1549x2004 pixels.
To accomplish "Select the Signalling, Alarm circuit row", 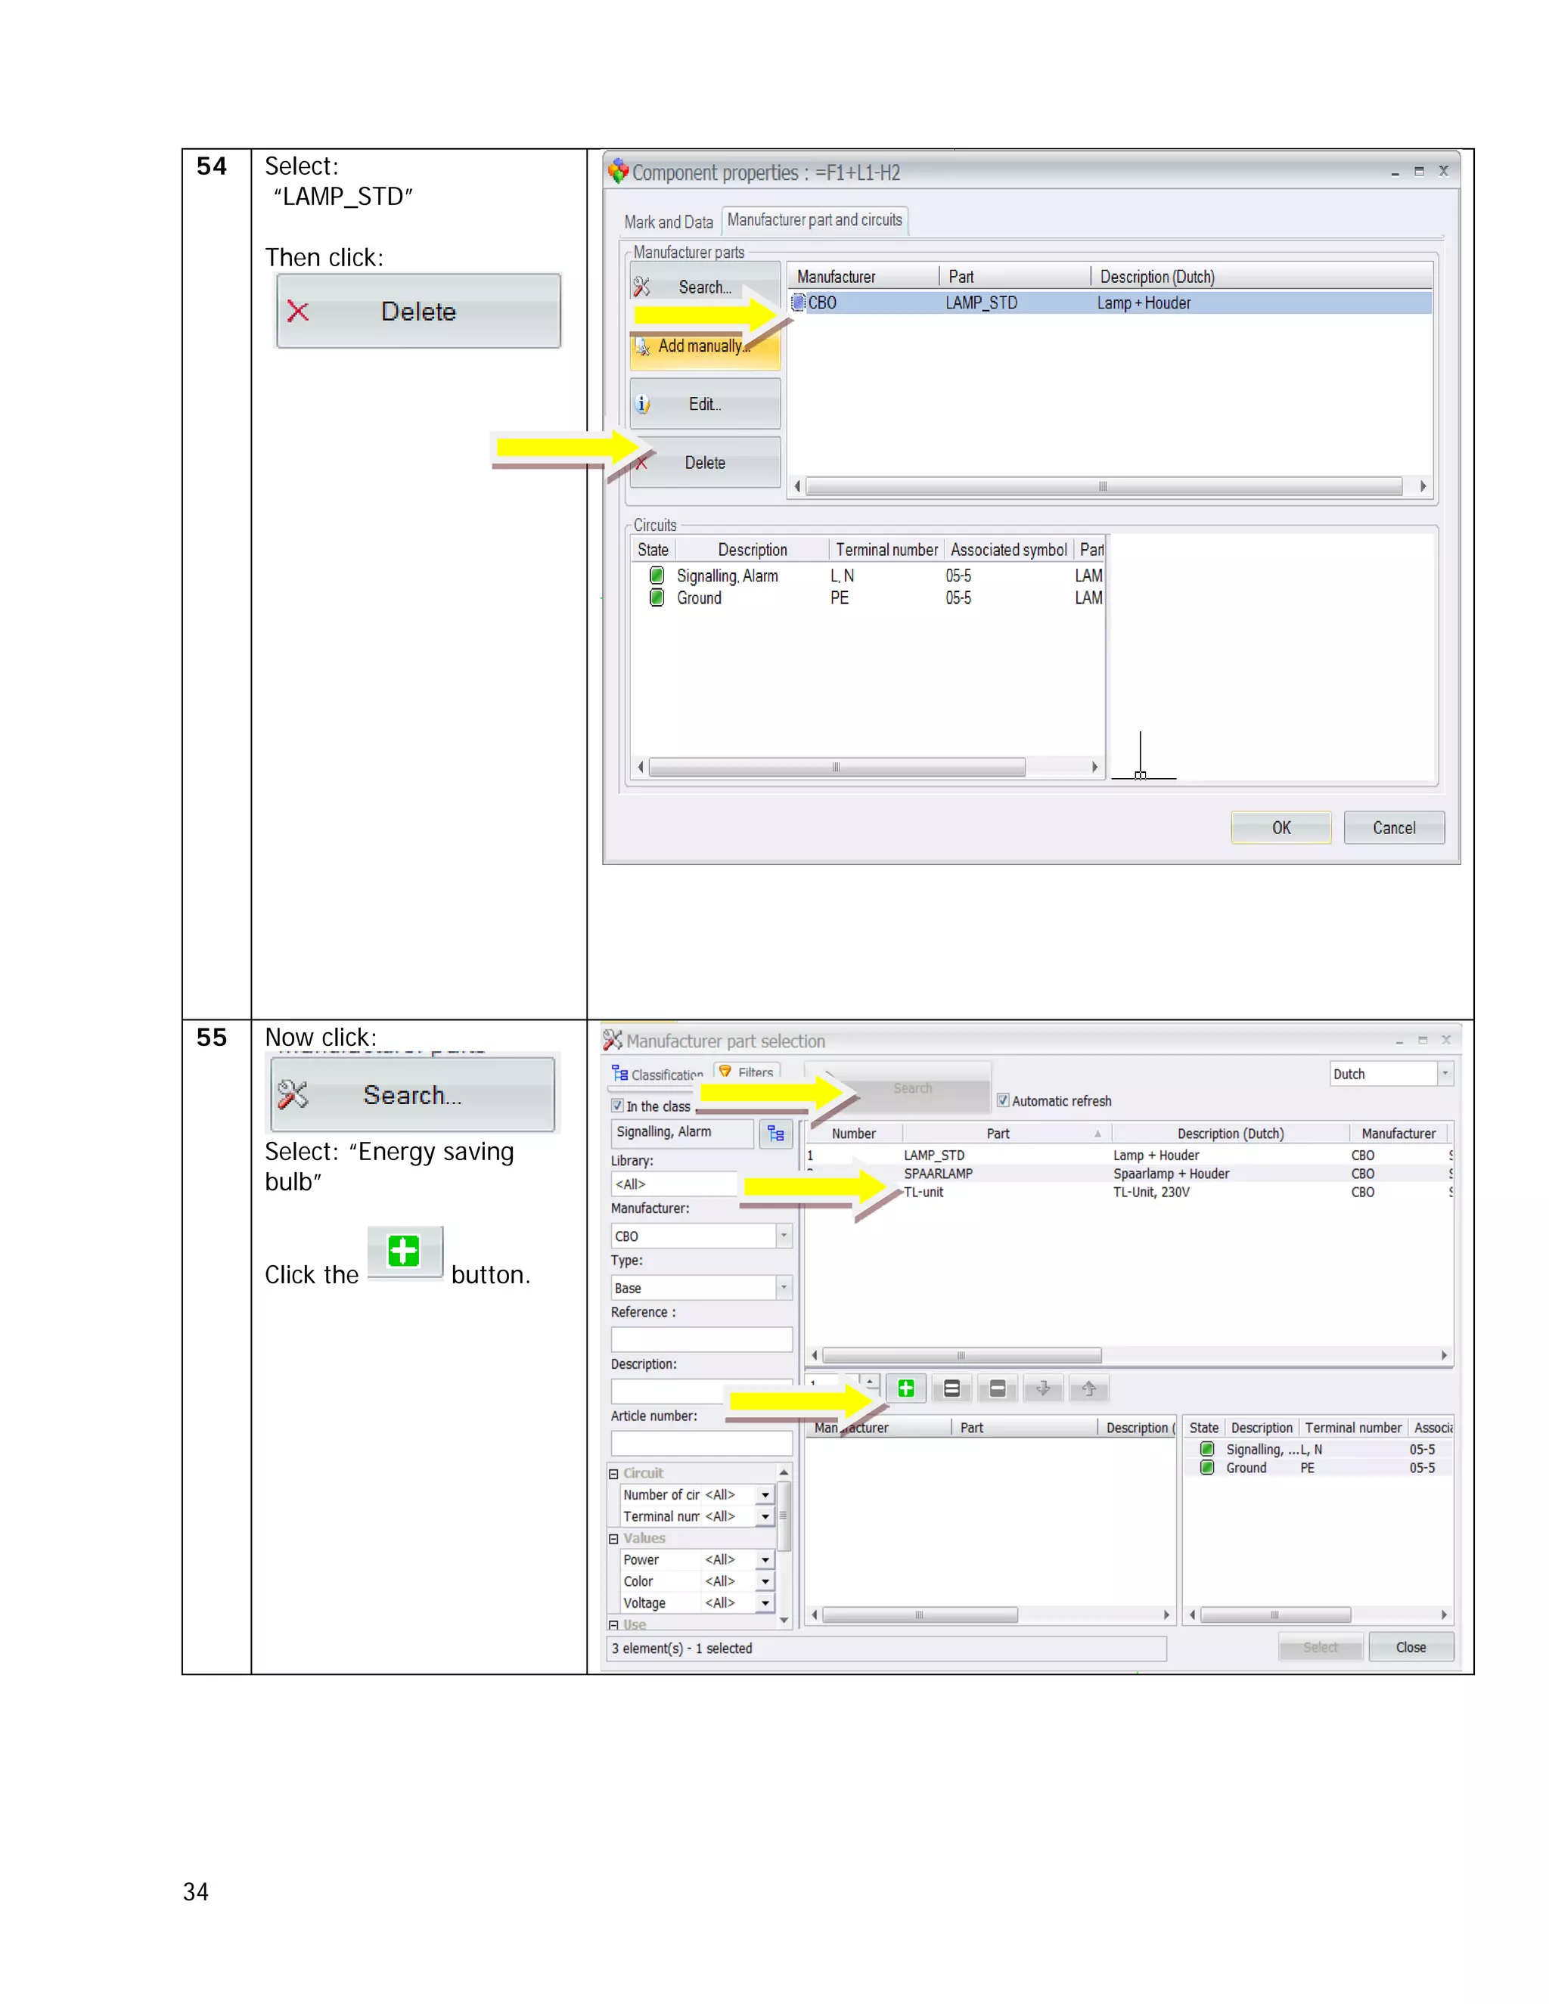I will pos(868,575).
